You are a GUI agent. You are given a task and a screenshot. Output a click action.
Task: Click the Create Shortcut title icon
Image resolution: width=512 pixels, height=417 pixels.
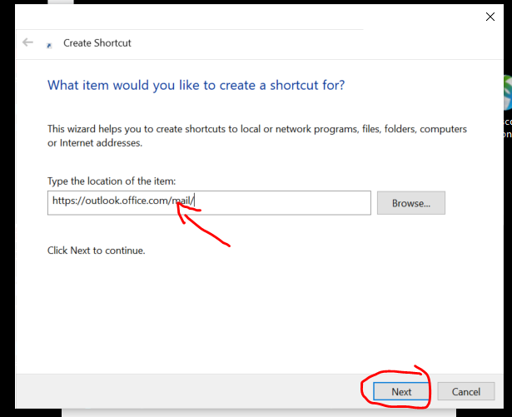(x=49, y=46)
